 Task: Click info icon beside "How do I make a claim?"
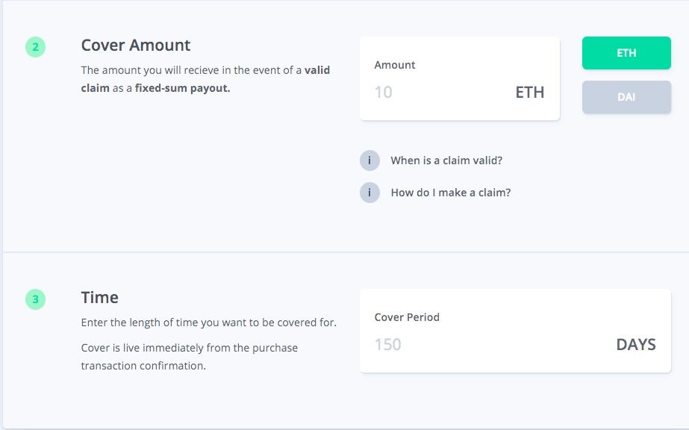pyautogui.click(x=370, y=193)
